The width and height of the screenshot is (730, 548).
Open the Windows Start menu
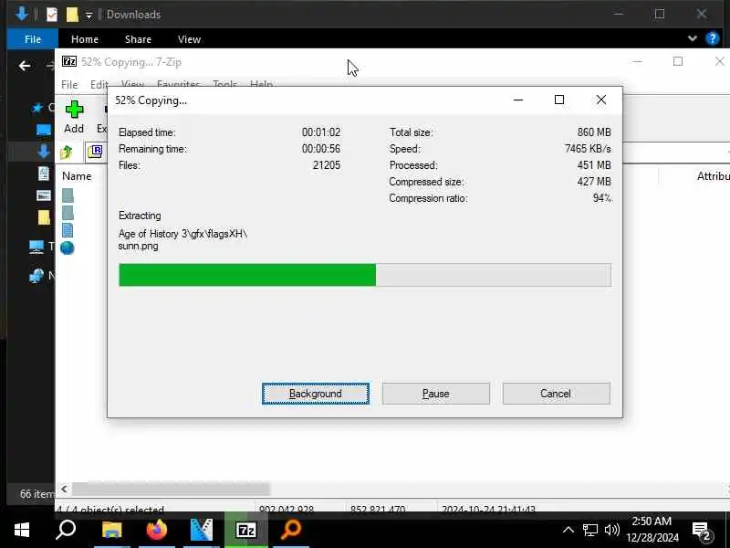(x=21, y=530)
